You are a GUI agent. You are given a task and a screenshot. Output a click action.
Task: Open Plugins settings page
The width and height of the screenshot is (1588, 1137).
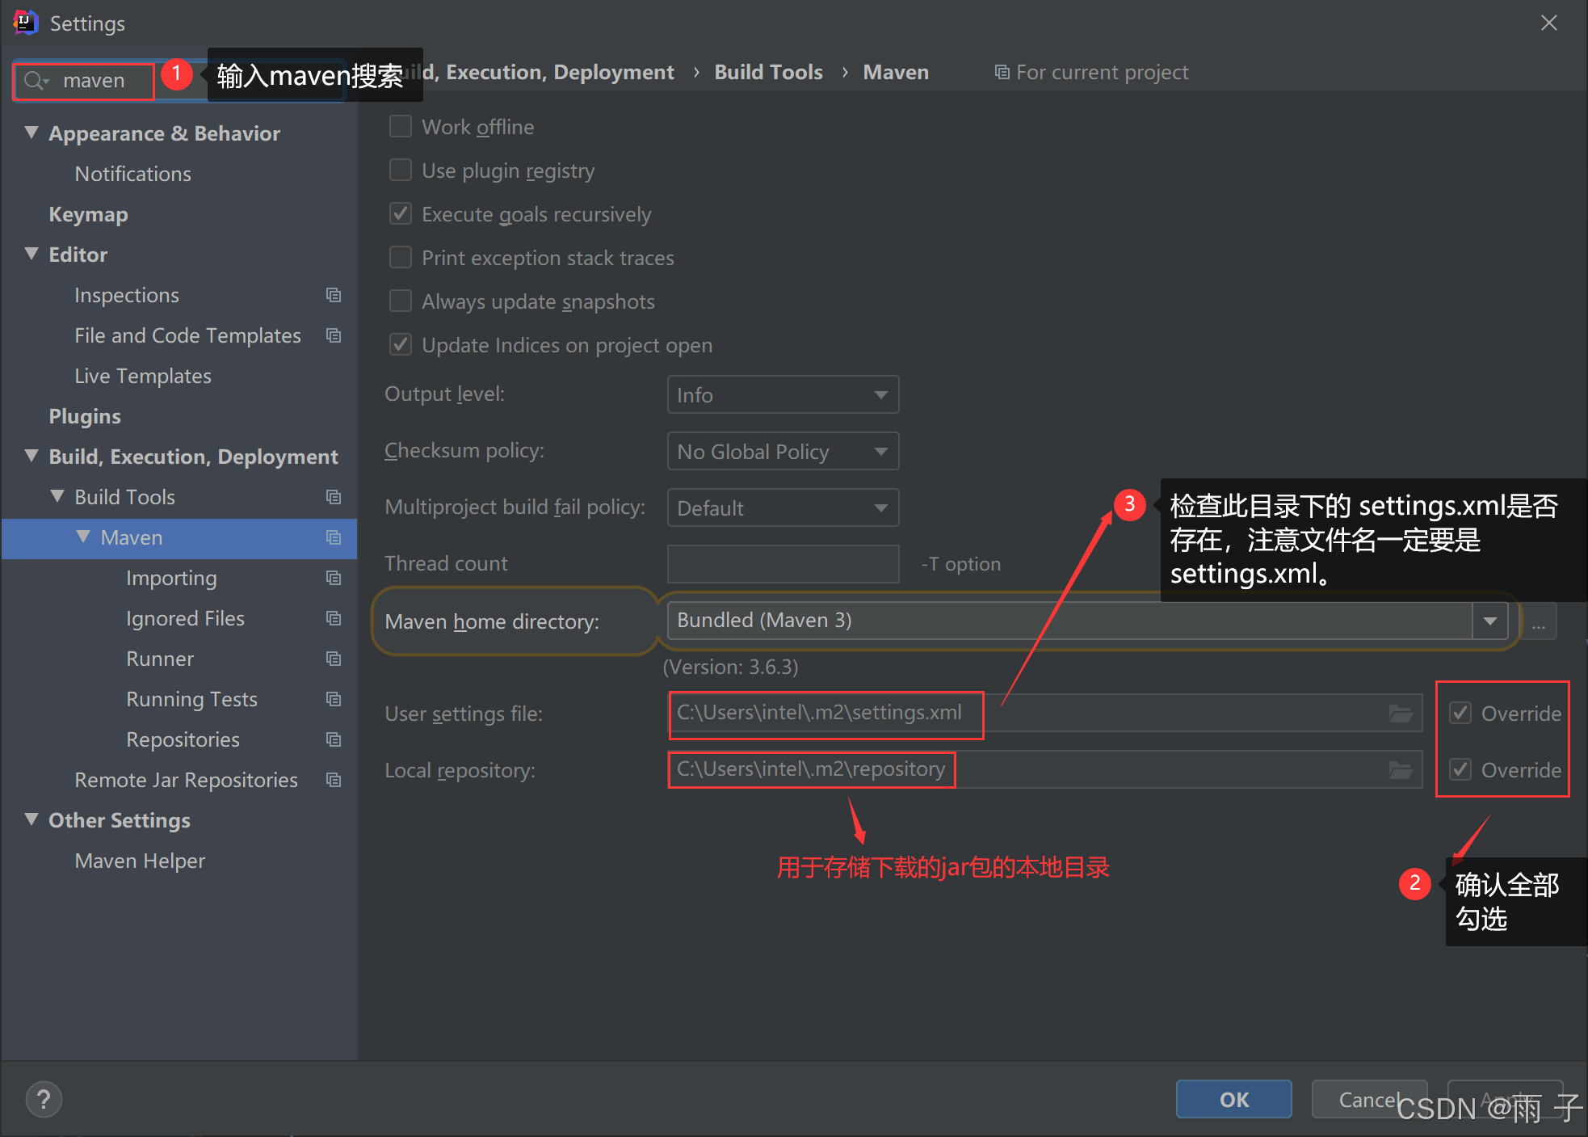pos(85,416)
